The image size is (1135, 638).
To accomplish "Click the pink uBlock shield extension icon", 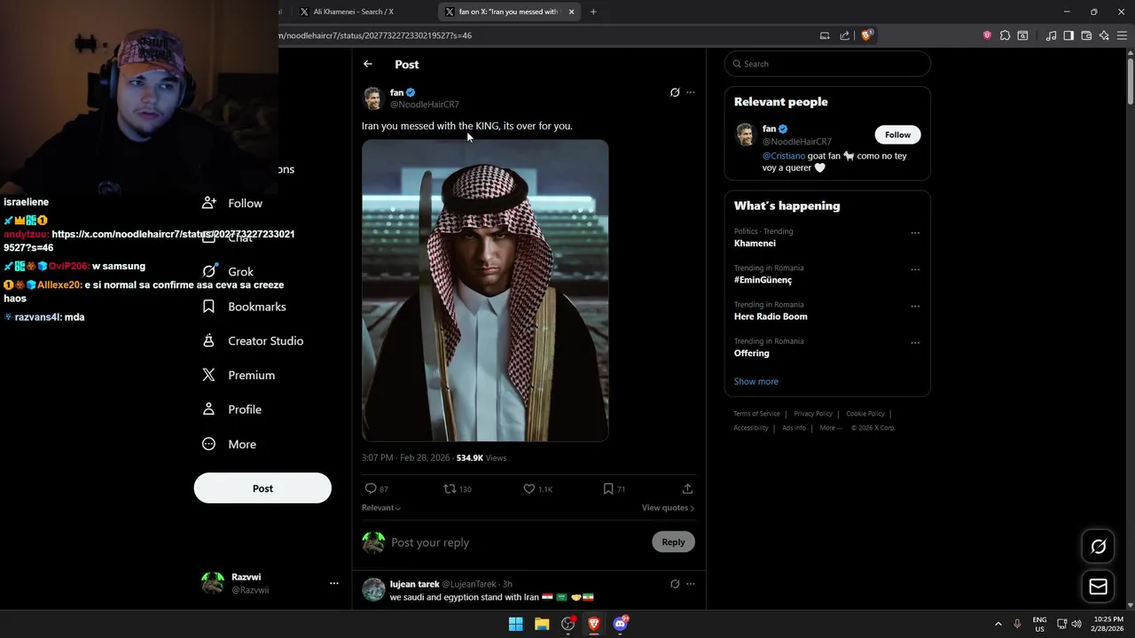I will [987, 35].
